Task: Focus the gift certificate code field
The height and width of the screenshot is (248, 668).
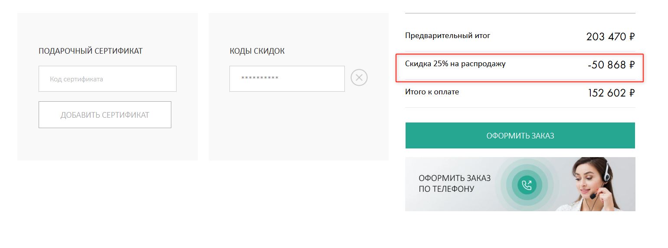Action: (x=108, y=79)
